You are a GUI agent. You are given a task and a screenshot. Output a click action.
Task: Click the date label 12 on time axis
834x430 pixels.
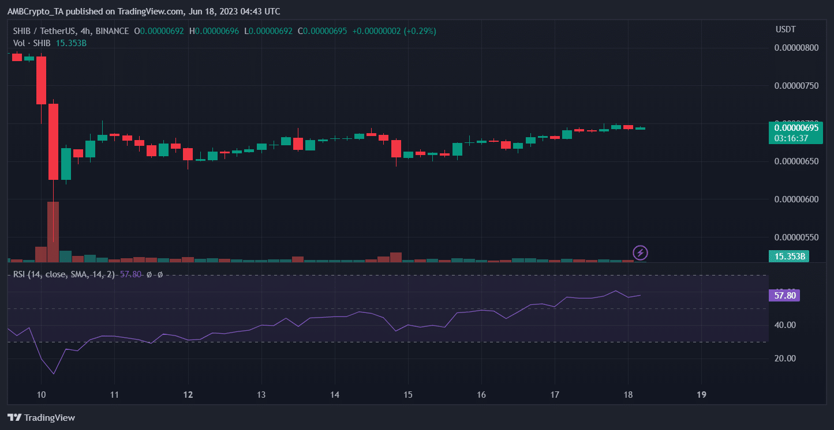click(x=188, y=395)
